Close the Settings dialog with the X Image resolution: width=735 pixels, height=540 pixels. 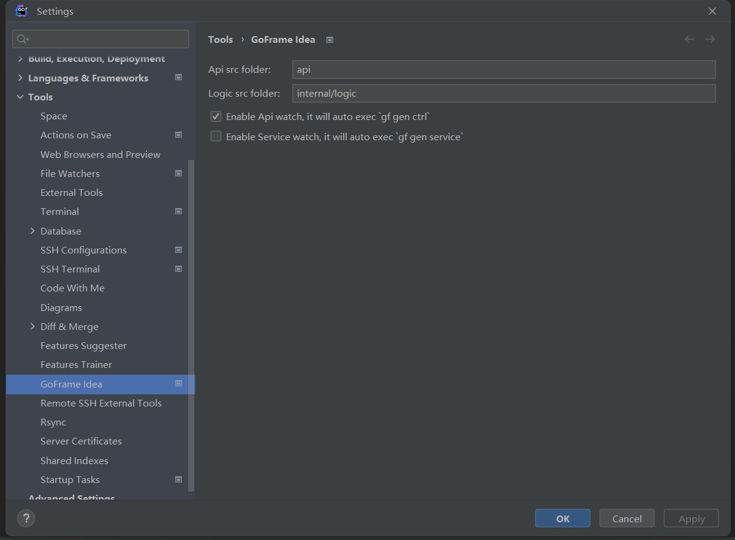[x=712, y=11]
